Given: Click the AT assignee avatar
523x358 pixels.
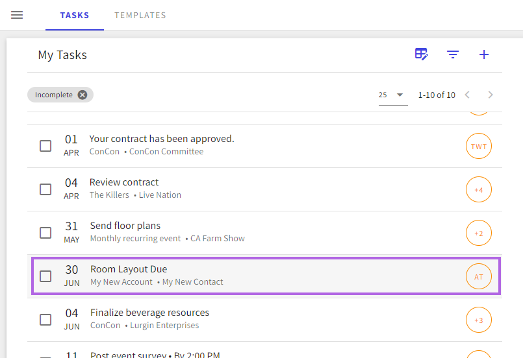Looking at the screenshot, I should pos(478,277).
